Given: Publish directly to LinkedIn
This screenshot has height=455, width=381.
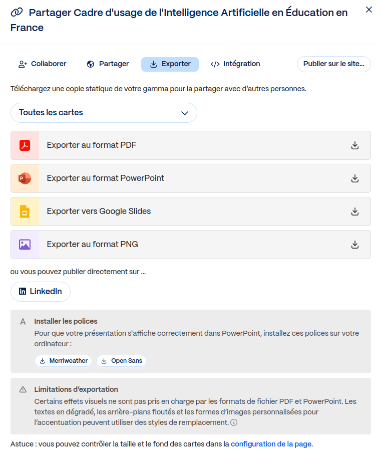Looking at the screenshot, I should 41,292.
